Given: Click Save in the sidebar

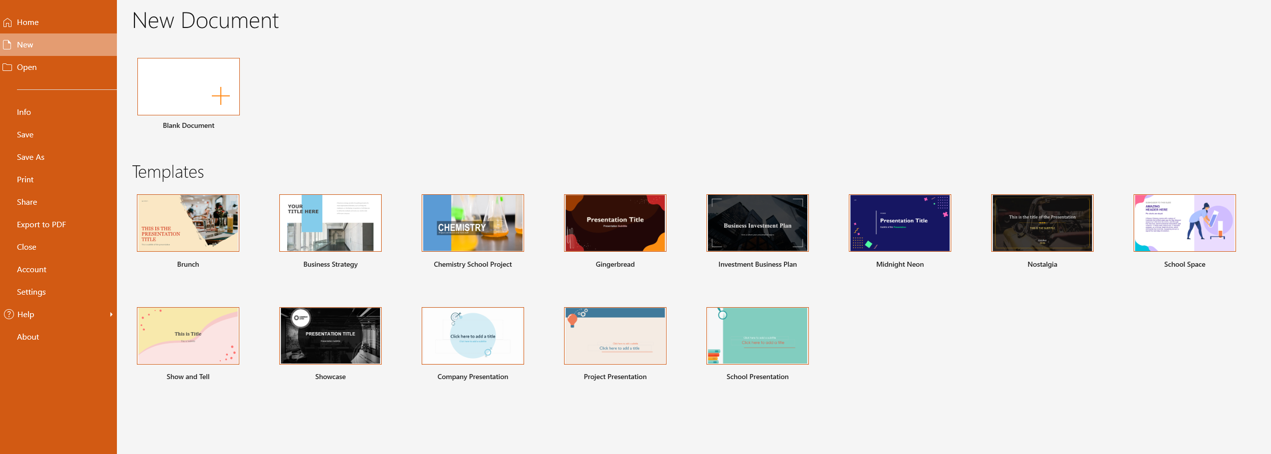Looking at the screenshot, I should tap(25, 134).
